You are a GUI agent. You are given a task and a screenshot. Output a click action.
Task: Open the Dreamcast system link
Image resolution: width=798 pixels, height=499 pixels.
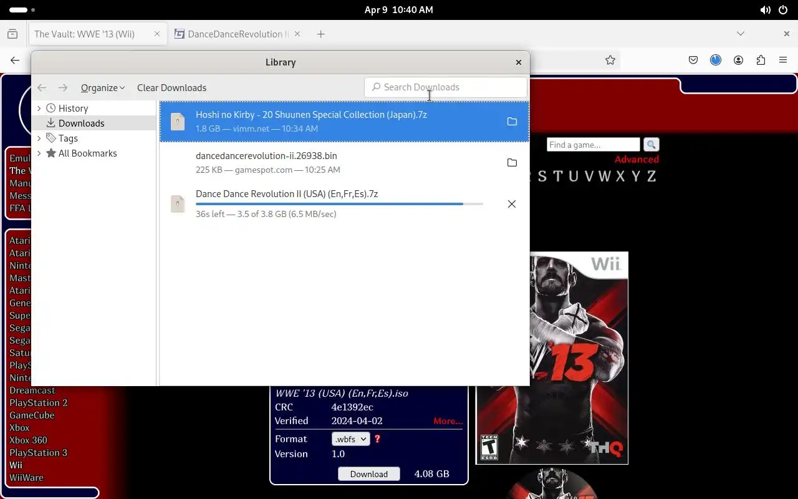tap(32, 390)
